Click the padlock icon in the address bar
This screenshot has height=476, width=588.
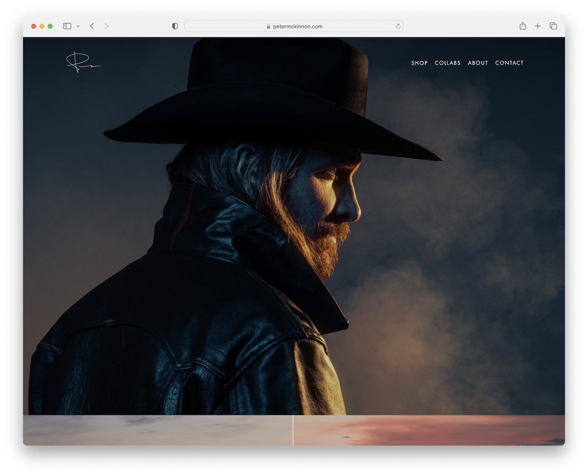(268, 26)
